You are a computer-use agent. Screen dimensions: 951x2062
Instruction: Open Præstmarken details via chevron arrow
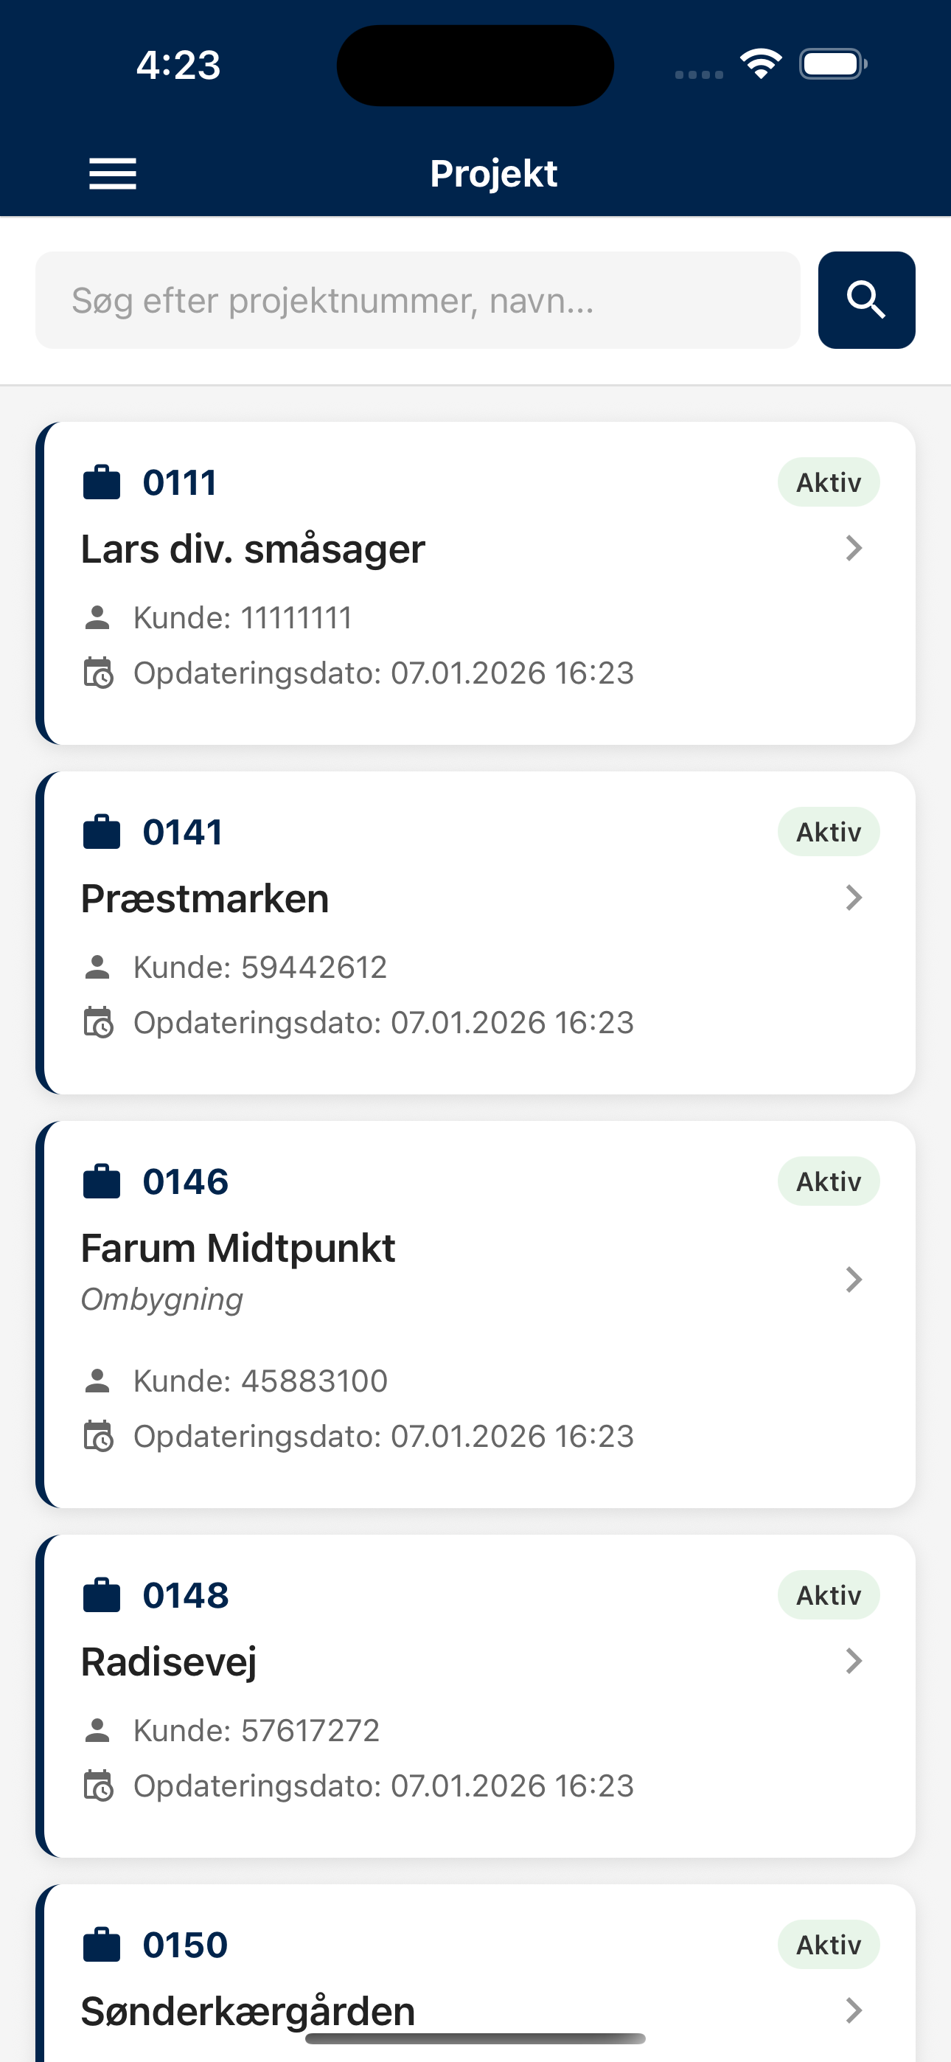(854, 898)
